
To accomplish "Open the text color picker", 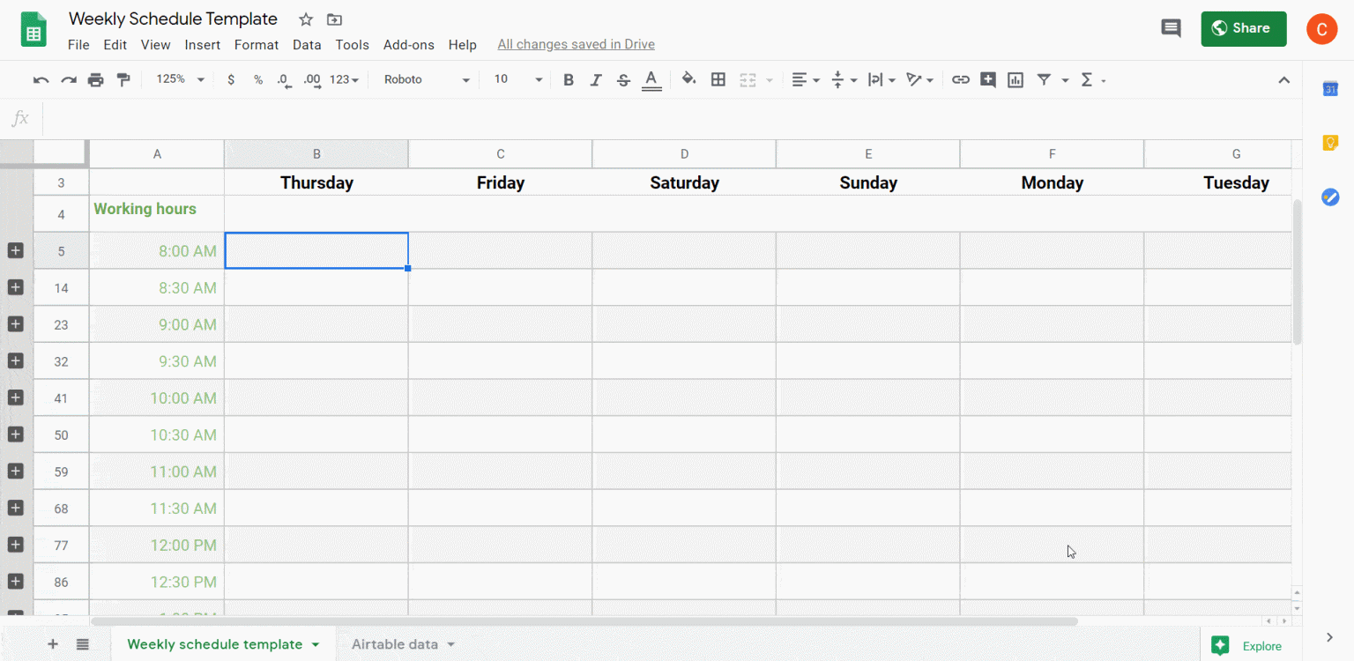I will point(651,79).
